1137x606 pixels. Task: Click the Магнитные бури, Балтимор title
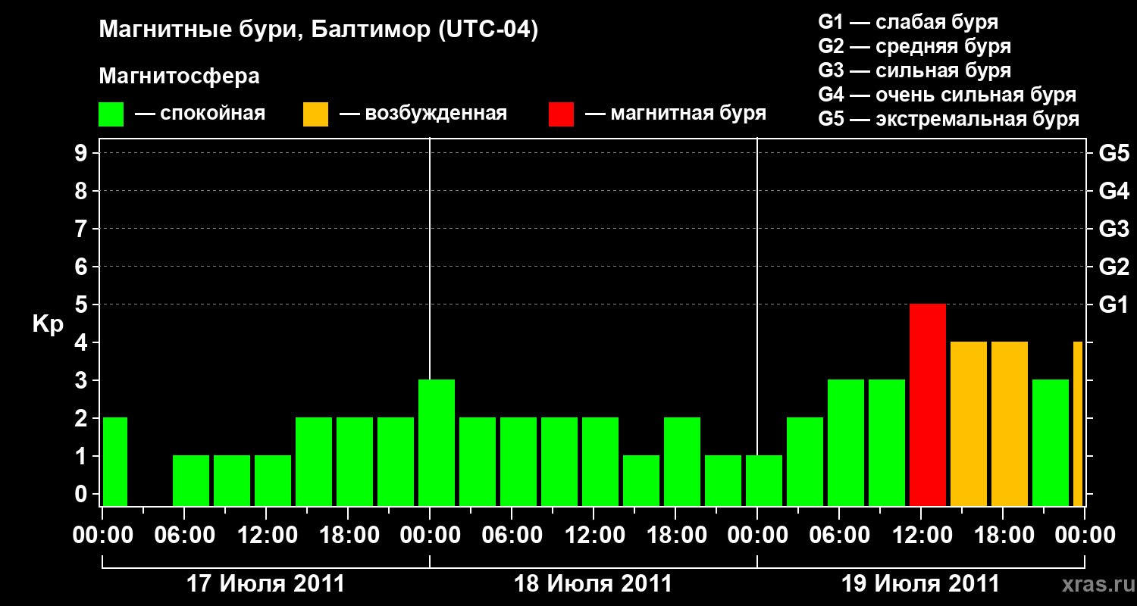pyautogui.click(x=318, y=30)
